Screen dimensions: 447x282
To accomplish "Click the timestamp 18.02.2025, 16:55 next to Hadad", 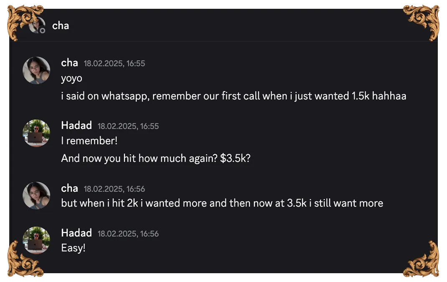I will click(x=128, y=126).
